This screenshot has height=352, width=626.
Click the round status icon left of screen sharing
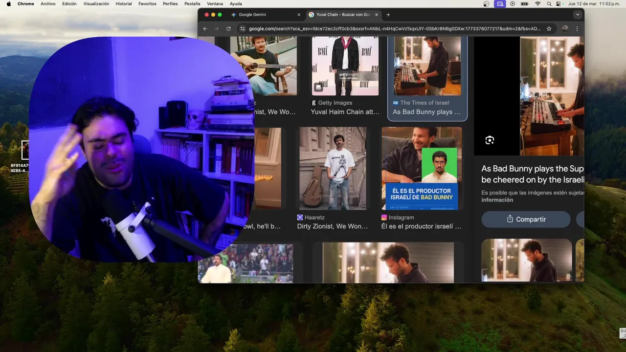coord(486,4)
